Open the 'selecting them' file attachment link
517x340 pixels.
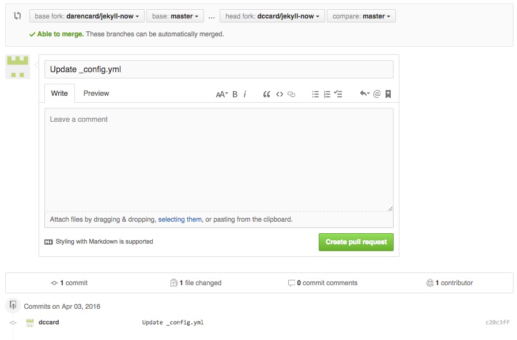click(180, 219)
